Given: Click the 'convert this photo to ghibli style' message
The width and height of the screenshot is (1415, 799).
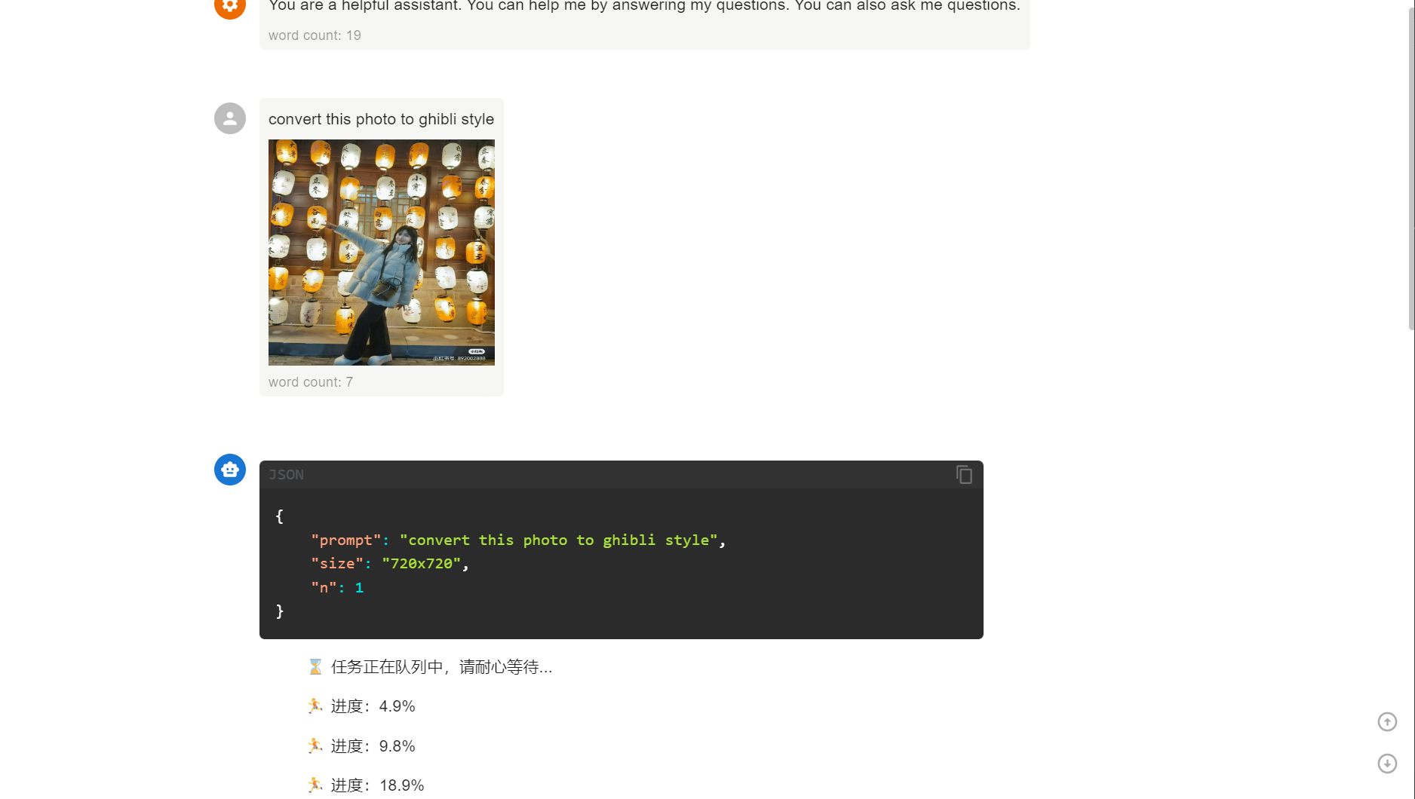Looking at the screenshot, I should coord(381,119).
